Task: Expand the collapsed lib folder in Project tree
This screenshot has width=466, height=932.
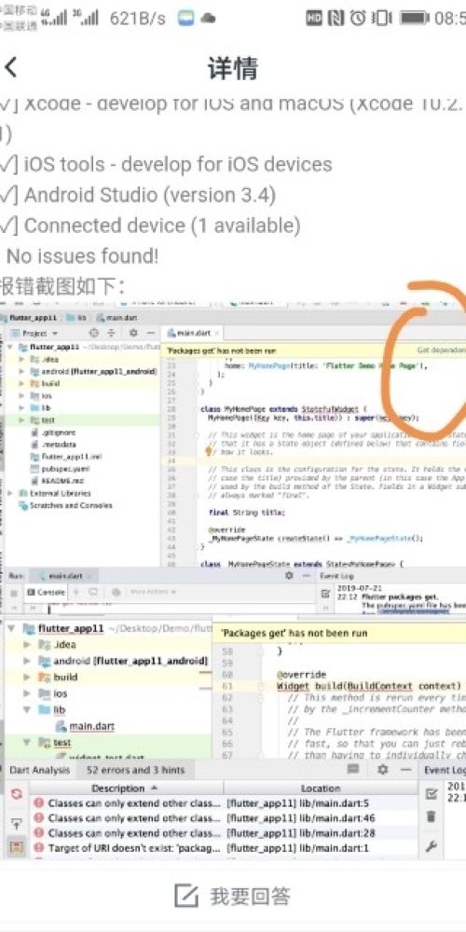Action: (22, 408)
